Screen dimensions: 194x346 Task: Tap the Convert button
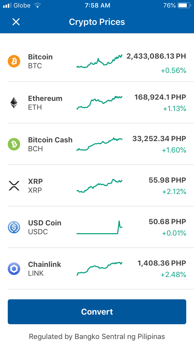point(97,312)
